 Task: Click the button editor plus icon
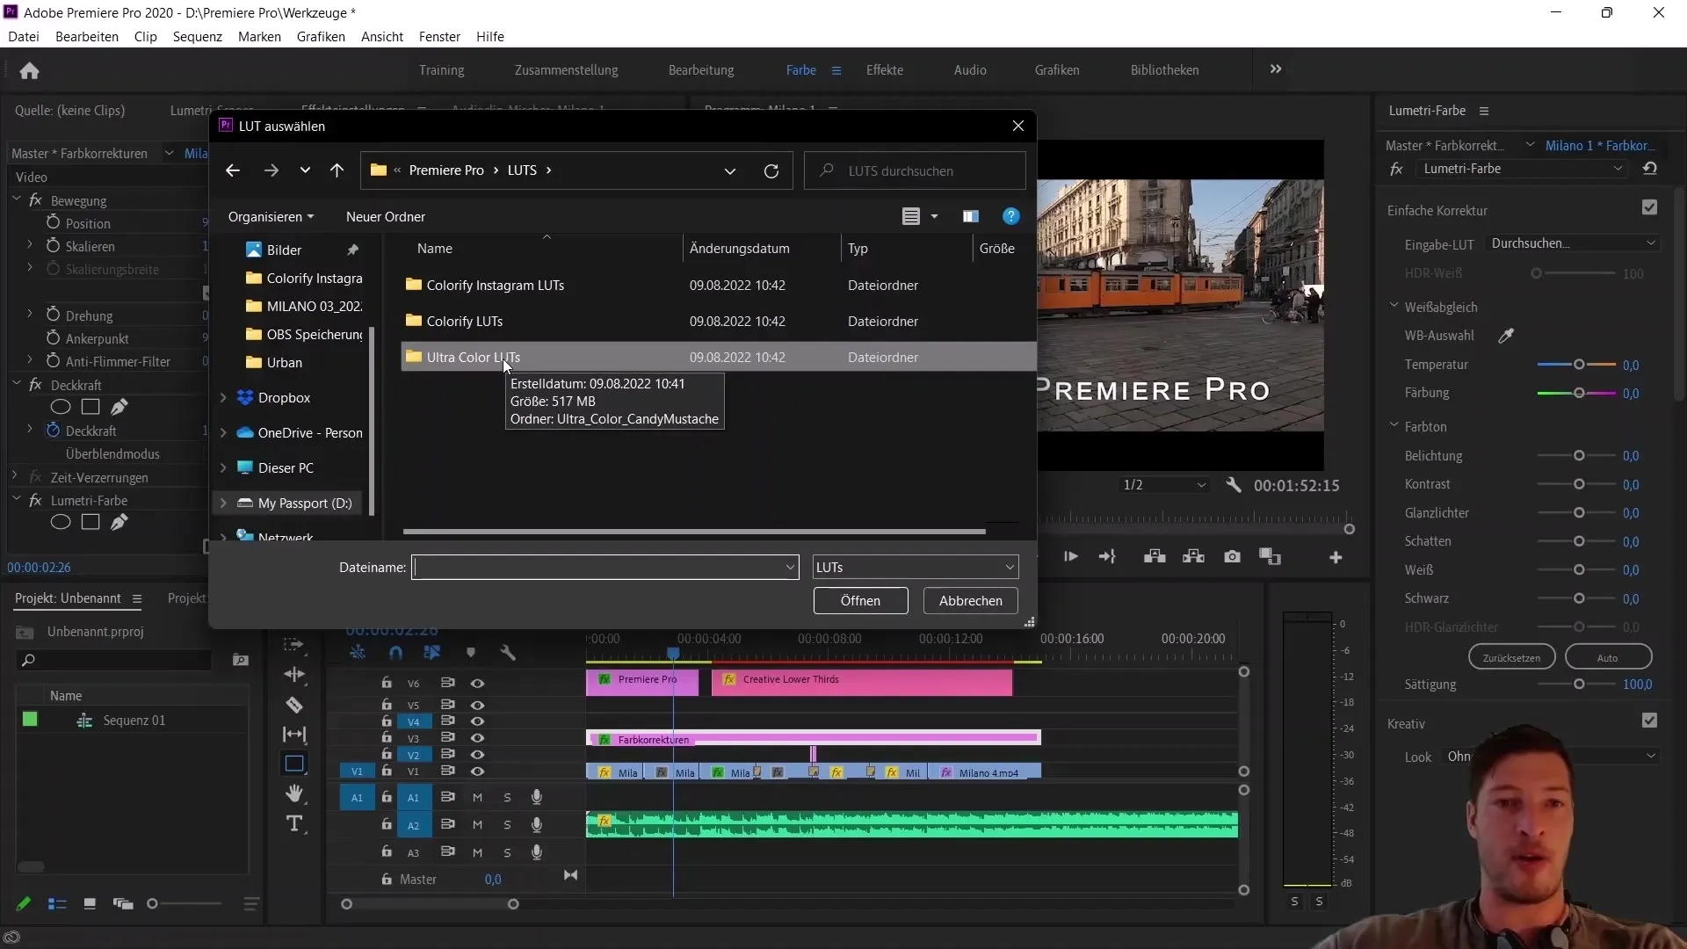pyautogui.click(x=1336, y=558)
